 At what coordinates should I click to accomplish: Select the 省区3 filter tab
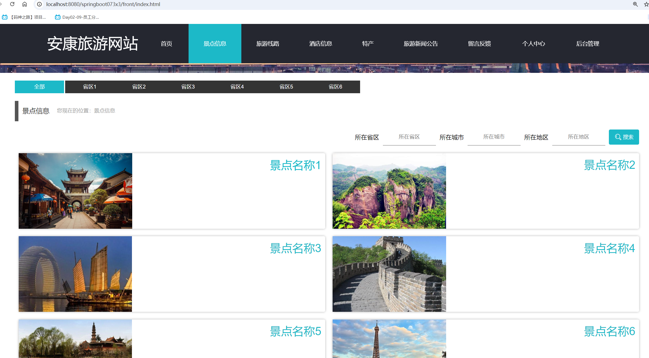pyautogui.click(x=188, y=87)
